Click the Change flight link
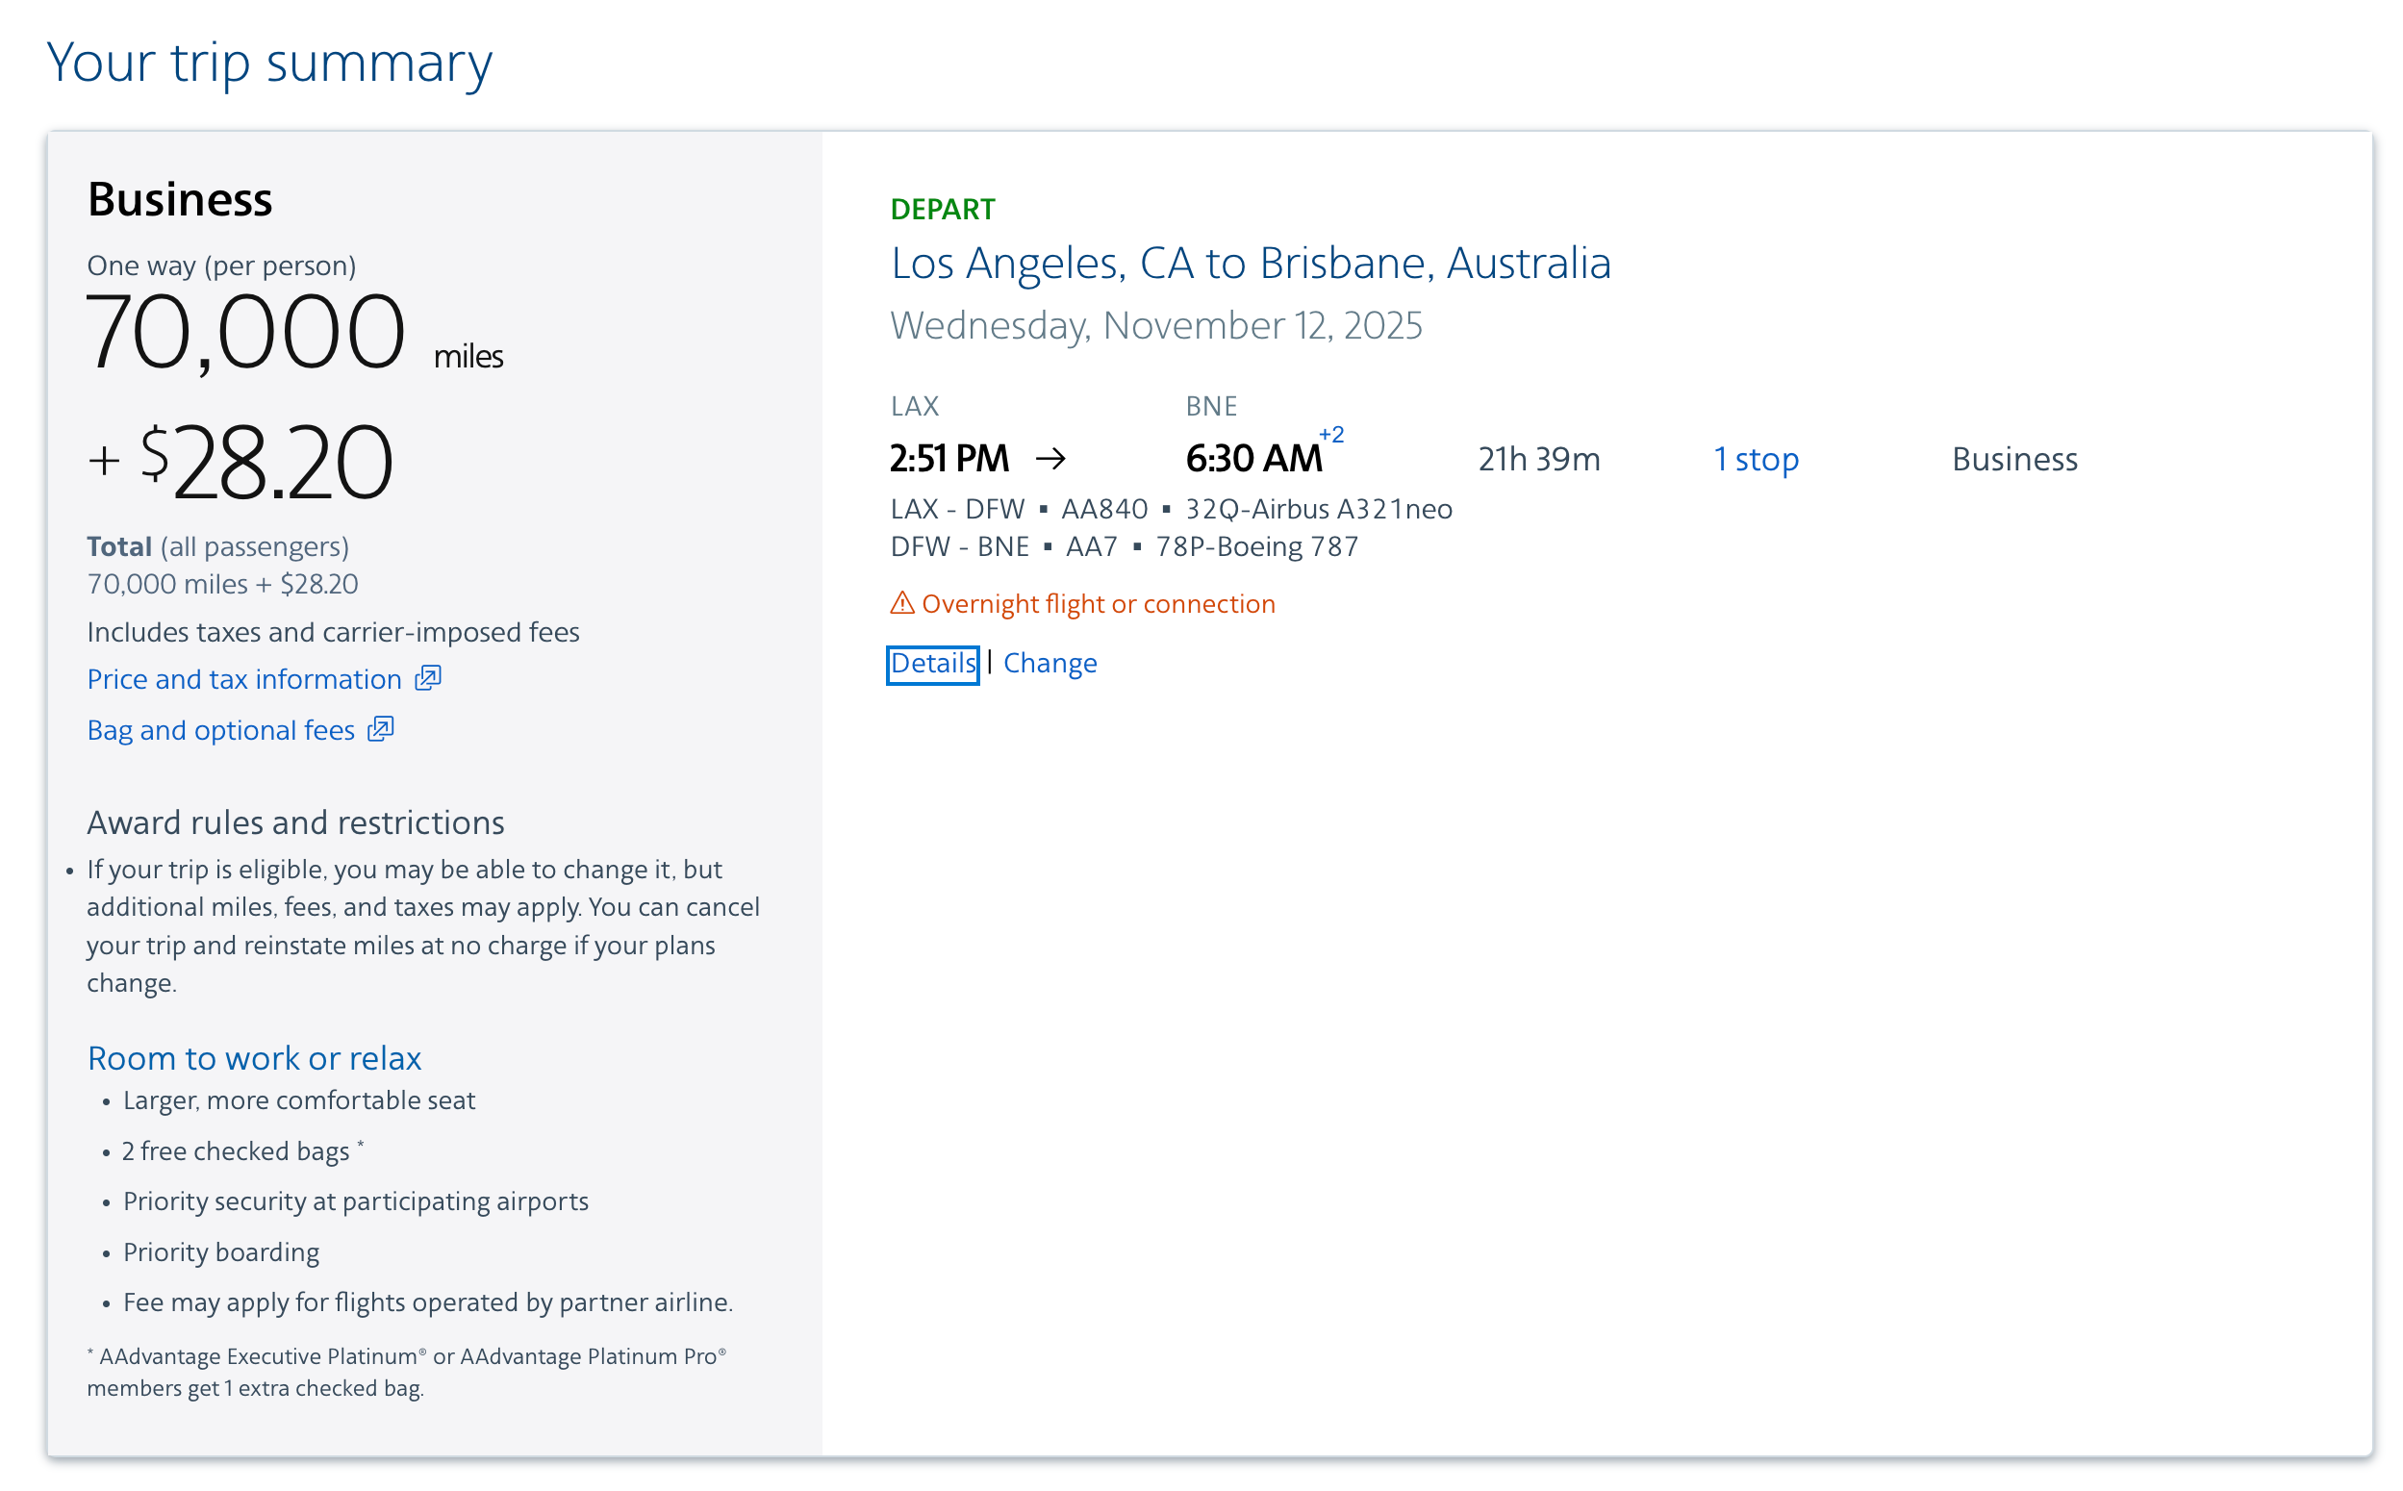Image resolution: width=2403 pixels, height=1491 pixels. point(1050,664)
